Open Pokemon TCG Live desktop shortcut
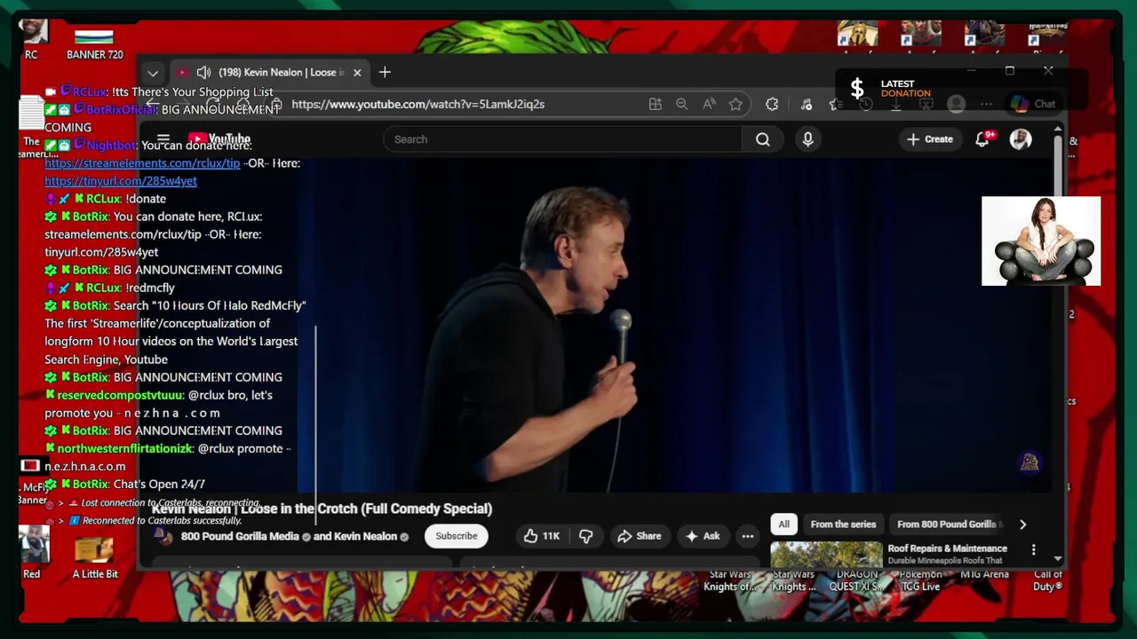Viewport: 1137px width, 639px height. (x=920, y=580)
